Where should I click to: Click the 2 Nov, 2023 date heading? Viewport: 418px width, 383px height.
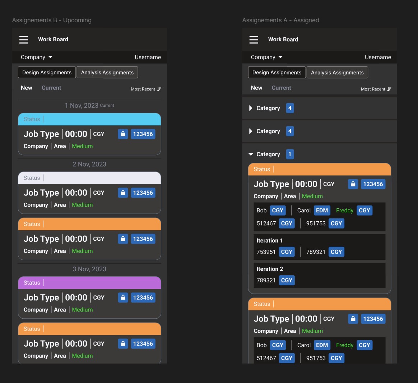coord(89,164)
